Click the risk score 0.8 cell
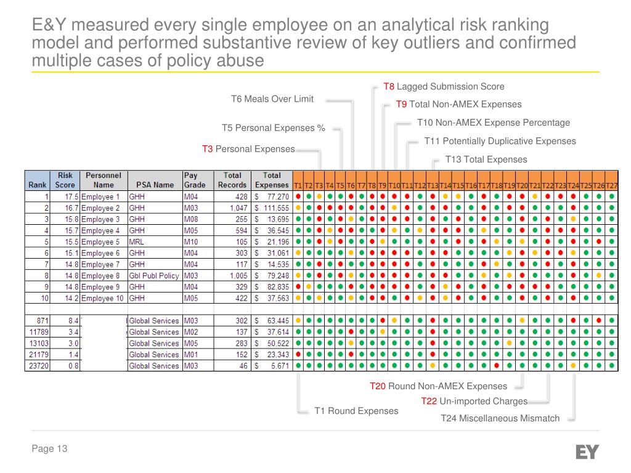Viewport: 631px width, 473px height. (x=65, y=366)
